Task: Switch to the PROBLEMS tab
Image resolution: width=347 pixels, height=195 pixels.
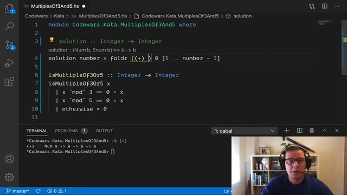Action: 66,131
